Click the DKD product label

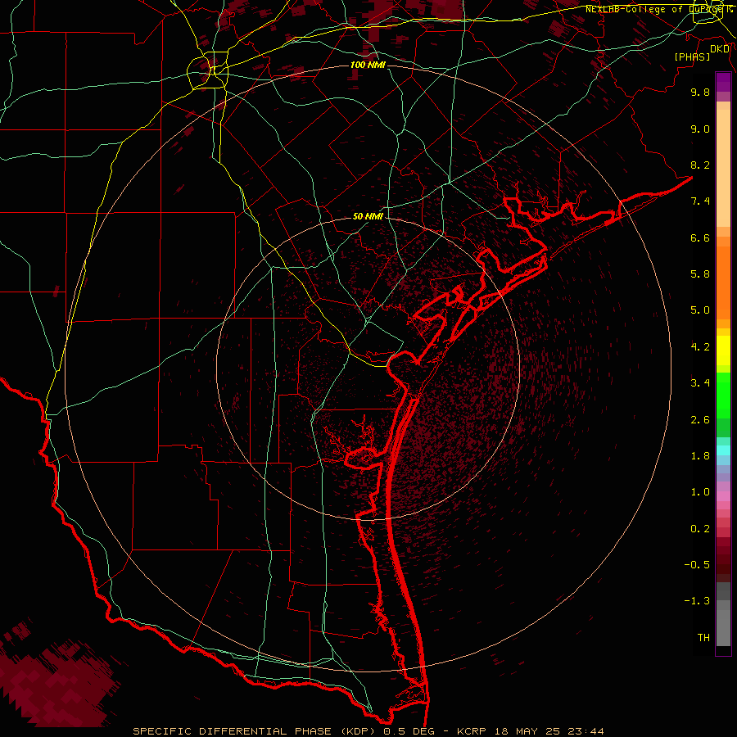[x=720, y=49]
